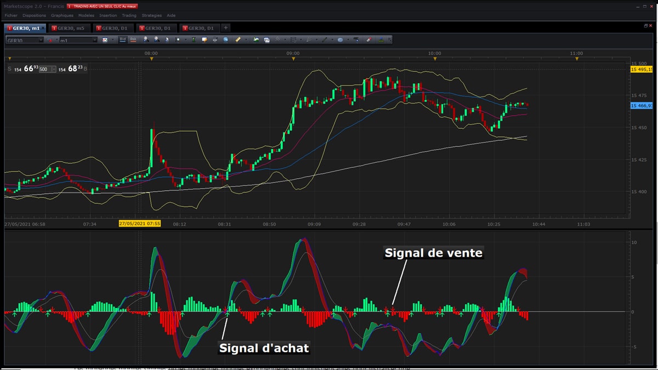Click the image snapshot icon in the toolbar
Image resolution: width=658 pixels, height=370 pixels.
pyautogui.click(x=266, y=39)
